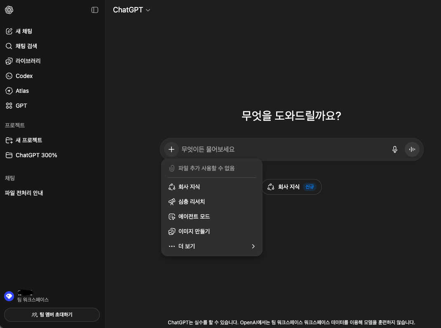This screenshot has width=441, height=328.
Task: Collapse the sidebar with the panel icon
Action: point(95,10)
